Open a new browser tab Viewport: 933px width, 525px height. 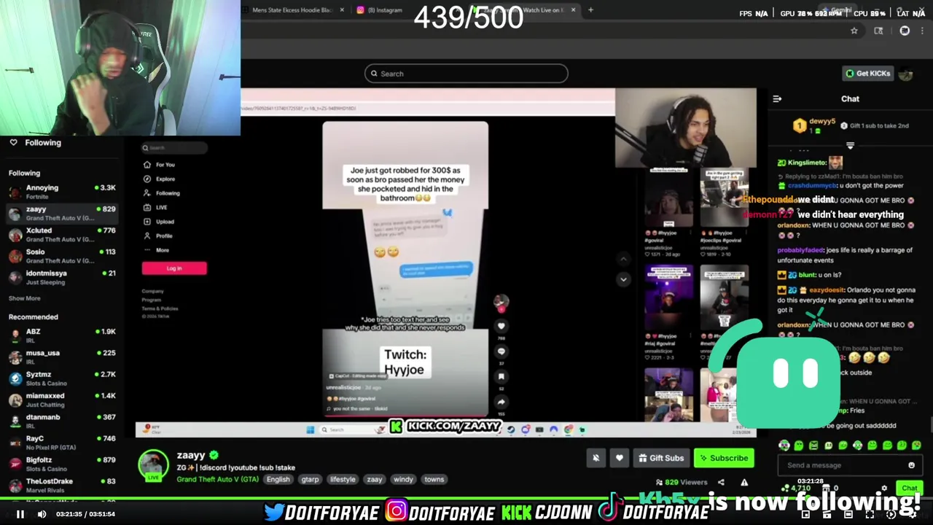click(x=590, y=10)
